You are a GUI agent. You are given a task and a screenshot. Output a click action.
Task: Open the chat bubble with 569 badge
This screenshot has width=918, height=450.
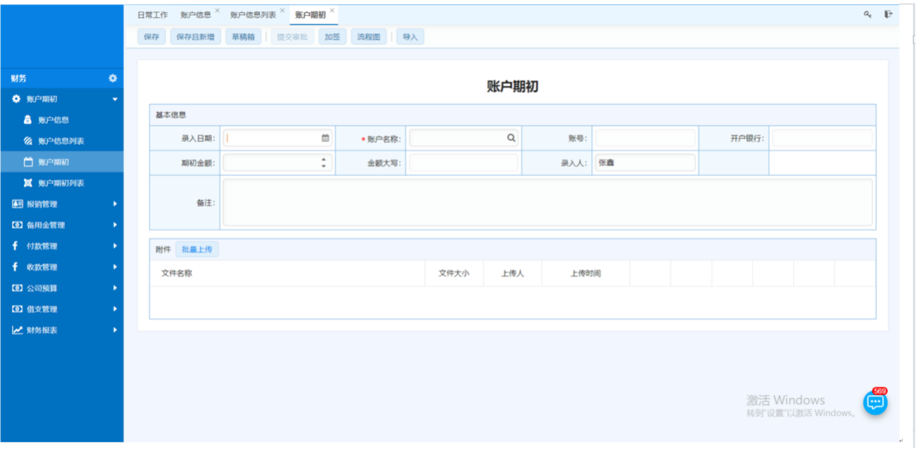[875, 403]
